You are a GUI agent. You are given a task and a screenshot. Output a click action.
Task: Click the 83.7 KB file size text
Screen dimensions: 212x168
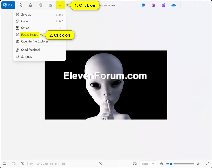pyautogui.click(x=60, y=164)
